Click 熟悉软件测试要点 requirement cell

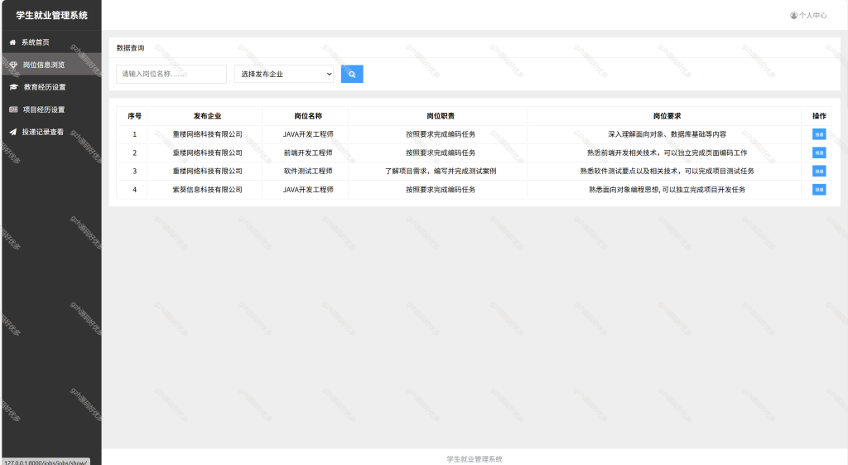(x=667, y=171)
